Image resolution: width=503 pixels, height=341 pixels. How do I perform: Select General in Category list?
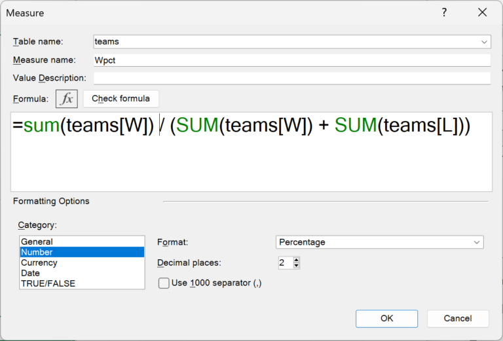[37, 242]
